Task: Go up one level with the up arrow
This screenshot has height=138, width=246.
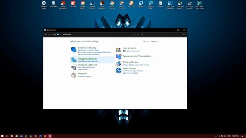Action: pyautogui.click(x=55, y=34)
